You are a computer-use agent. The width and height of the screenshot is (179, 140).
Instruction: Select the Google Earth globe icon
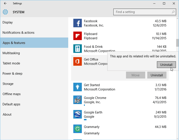[77, 114]
